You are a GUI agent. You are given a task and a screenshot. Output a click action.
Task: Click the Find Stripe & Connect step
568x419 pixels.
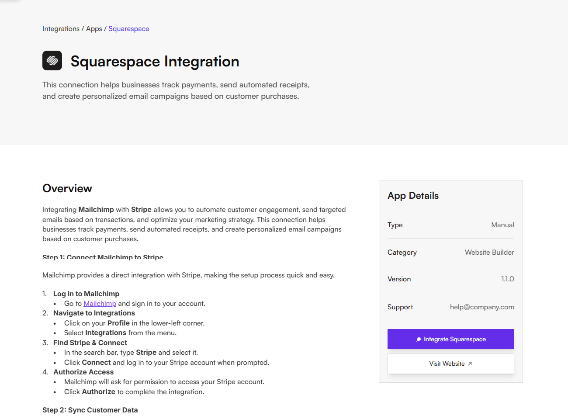coord(90,343)
